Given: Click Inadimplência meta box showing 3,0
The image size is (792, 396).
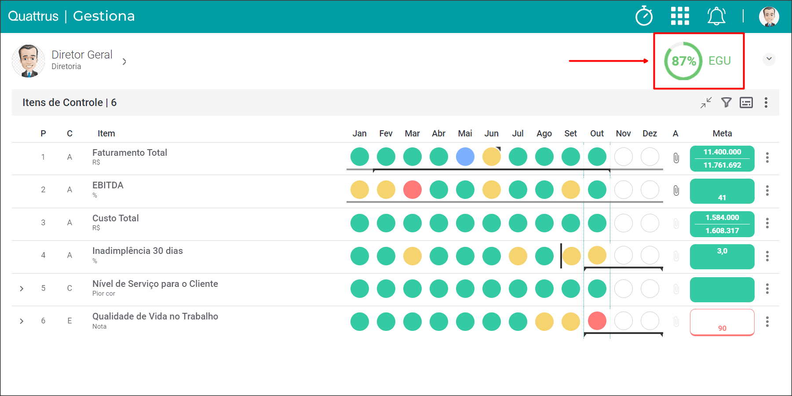Looking at the screenshot, I should (x=722, y=257).
